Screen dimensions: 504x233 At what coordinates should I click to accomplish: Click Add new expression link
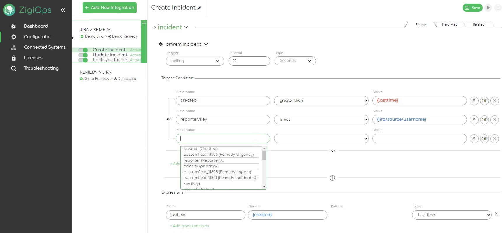coord(189,226)
